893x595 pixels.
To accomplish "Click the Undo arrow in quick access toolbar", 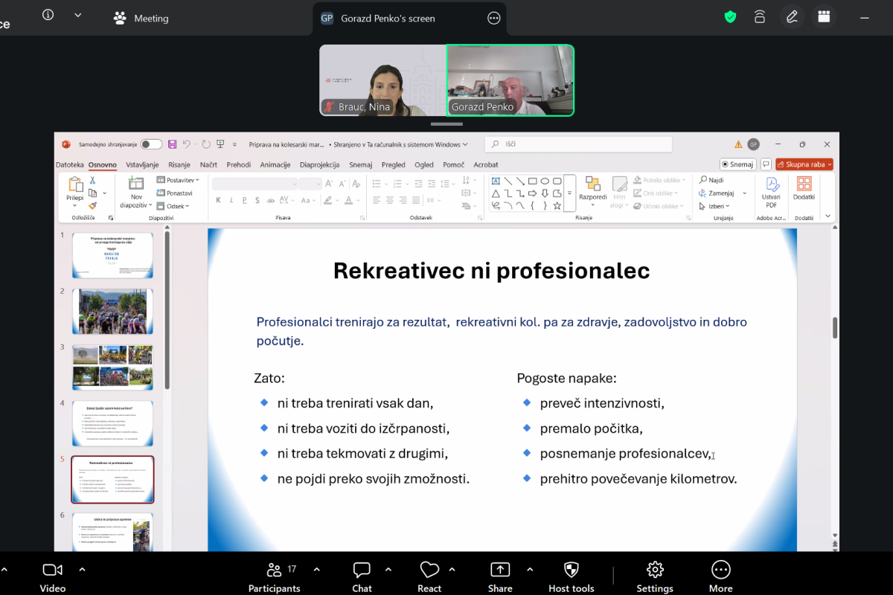I will [x=187, y=144].
